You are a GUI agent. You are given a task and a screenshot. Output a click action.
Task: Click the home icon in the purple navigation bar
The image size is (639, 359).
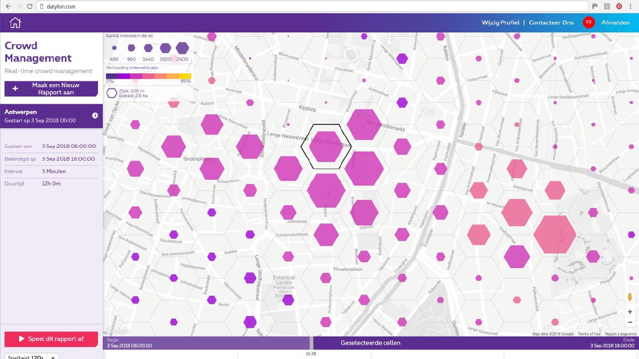coord(15,22)
